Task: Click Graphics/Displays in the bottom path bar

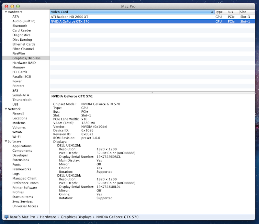Action: [76, 217]
